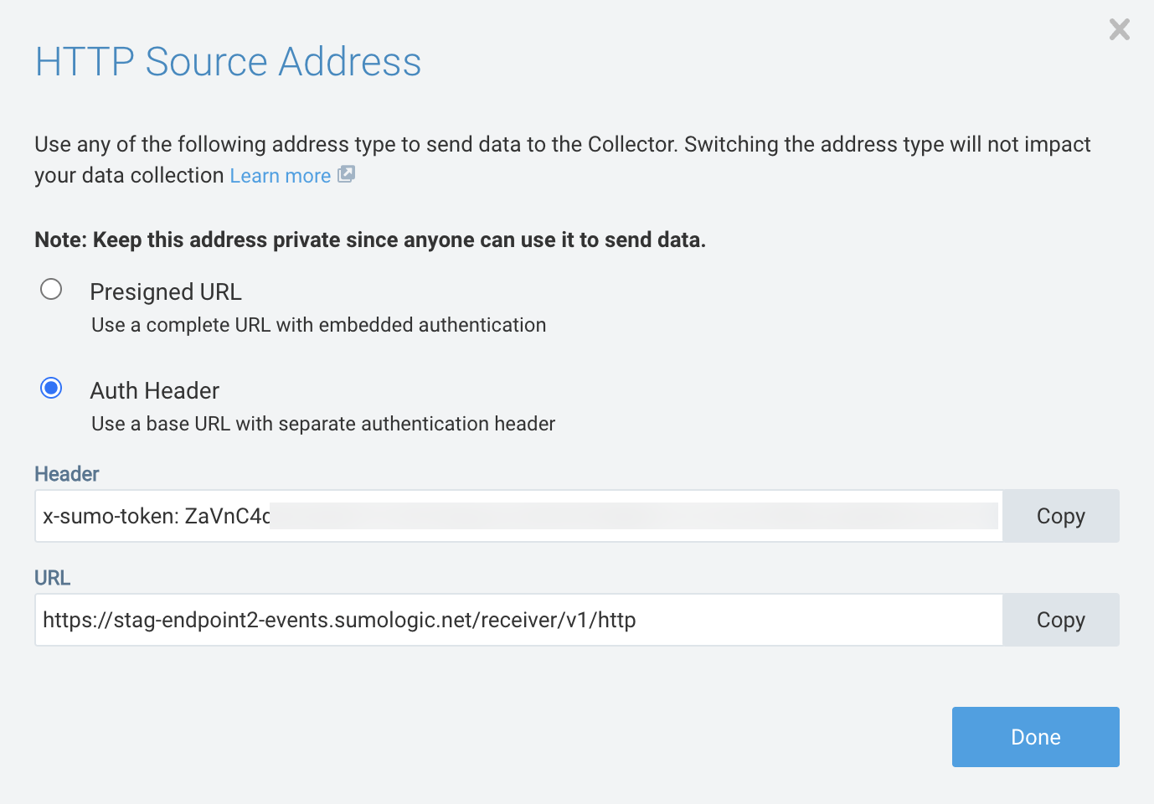Select the Presigned URL radio button
The width and height of the screenshot is (1154, 804).
tap(51, 290)
